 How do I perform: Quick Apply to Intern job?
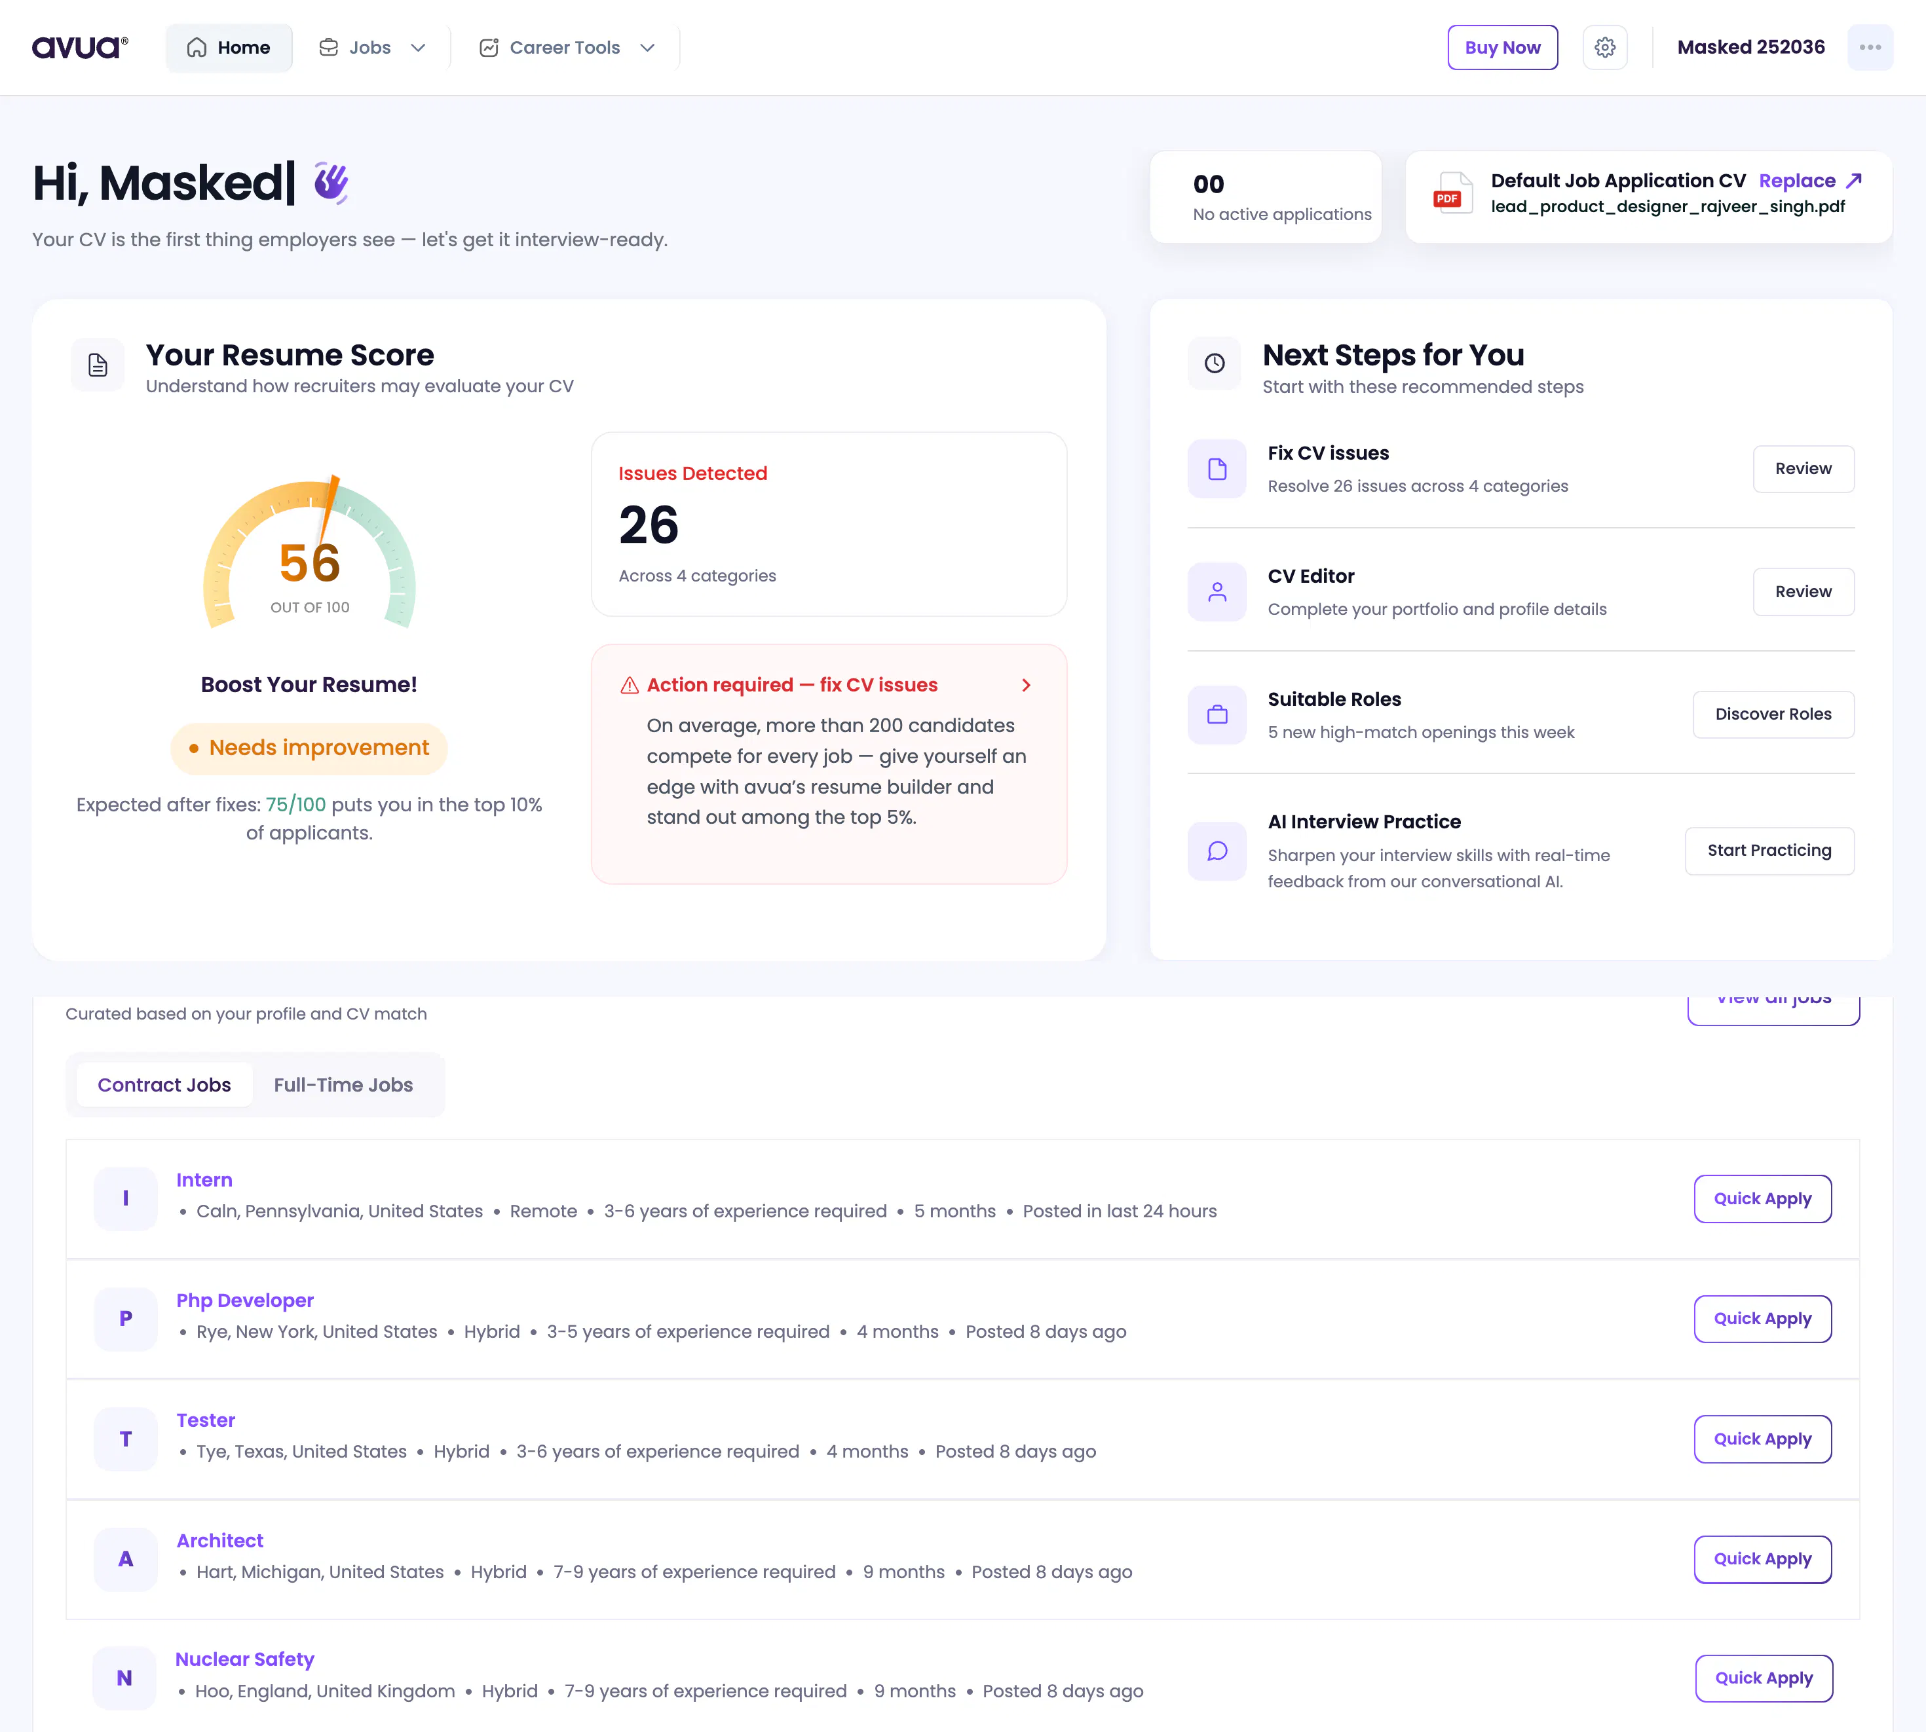pos(1762,1199)
